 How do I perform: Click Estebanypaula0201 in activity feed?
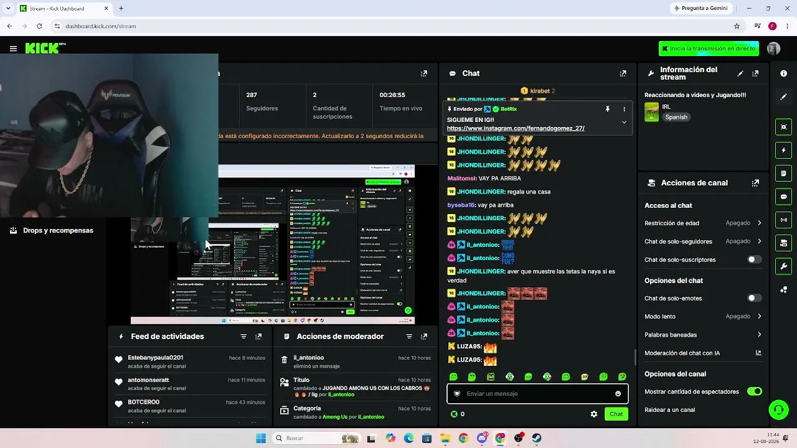coord(156,358)
